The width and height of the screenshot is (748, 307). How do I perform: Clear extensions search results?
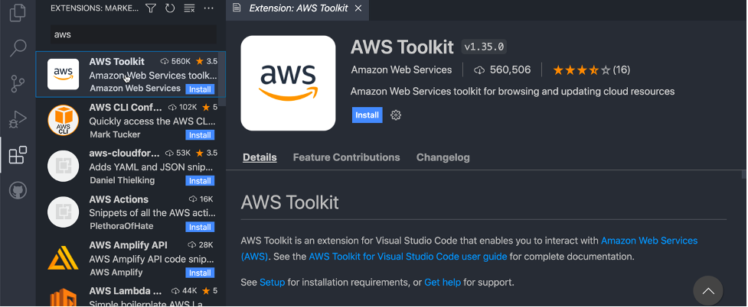189,8
